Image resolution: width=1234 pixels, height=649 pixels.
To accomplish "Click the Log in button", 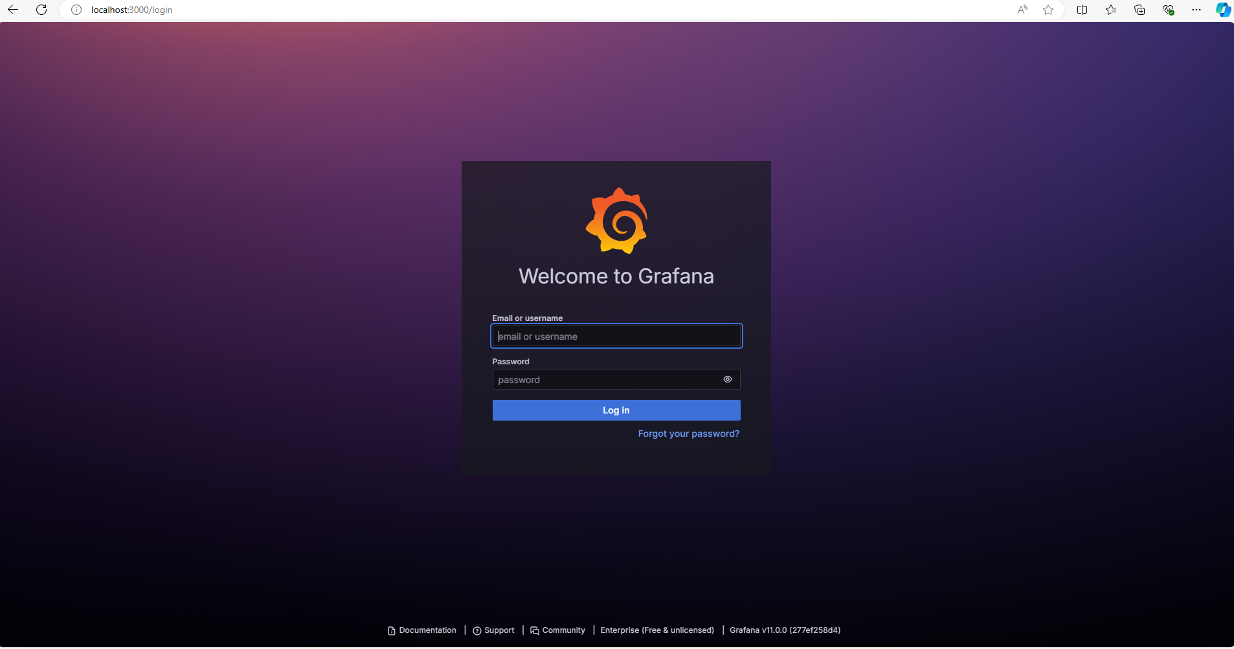I will (x=616, y=410).
